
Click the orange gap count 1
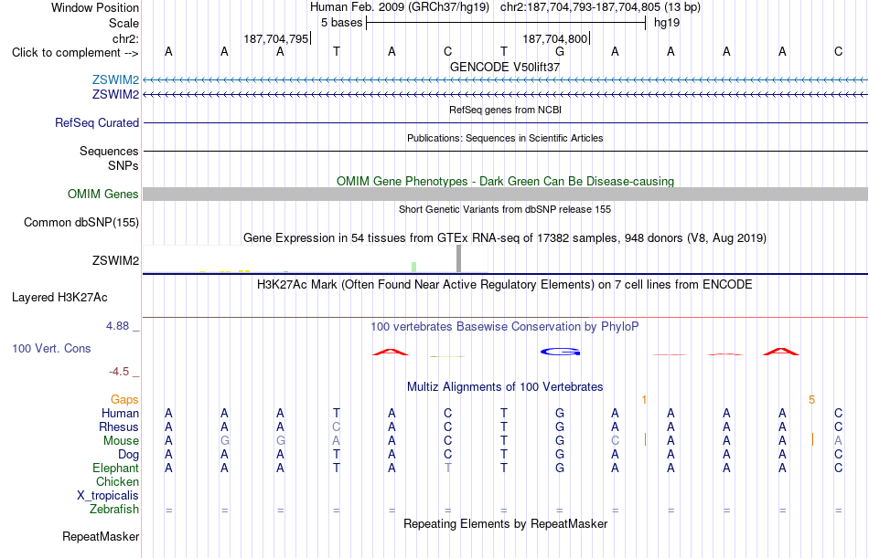[644, 400]
